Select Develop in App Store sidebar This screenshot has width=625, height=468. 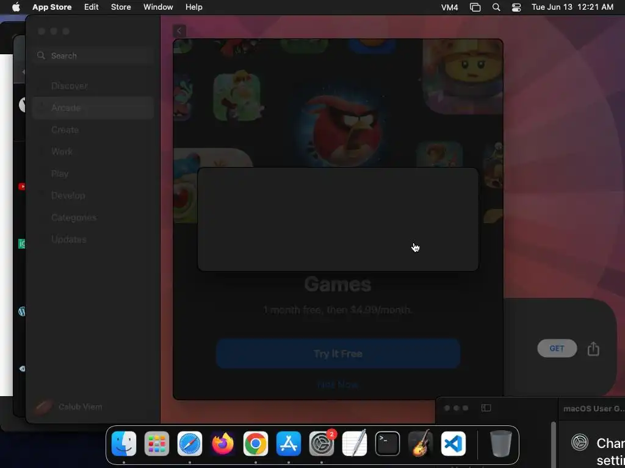coord(93,196)
